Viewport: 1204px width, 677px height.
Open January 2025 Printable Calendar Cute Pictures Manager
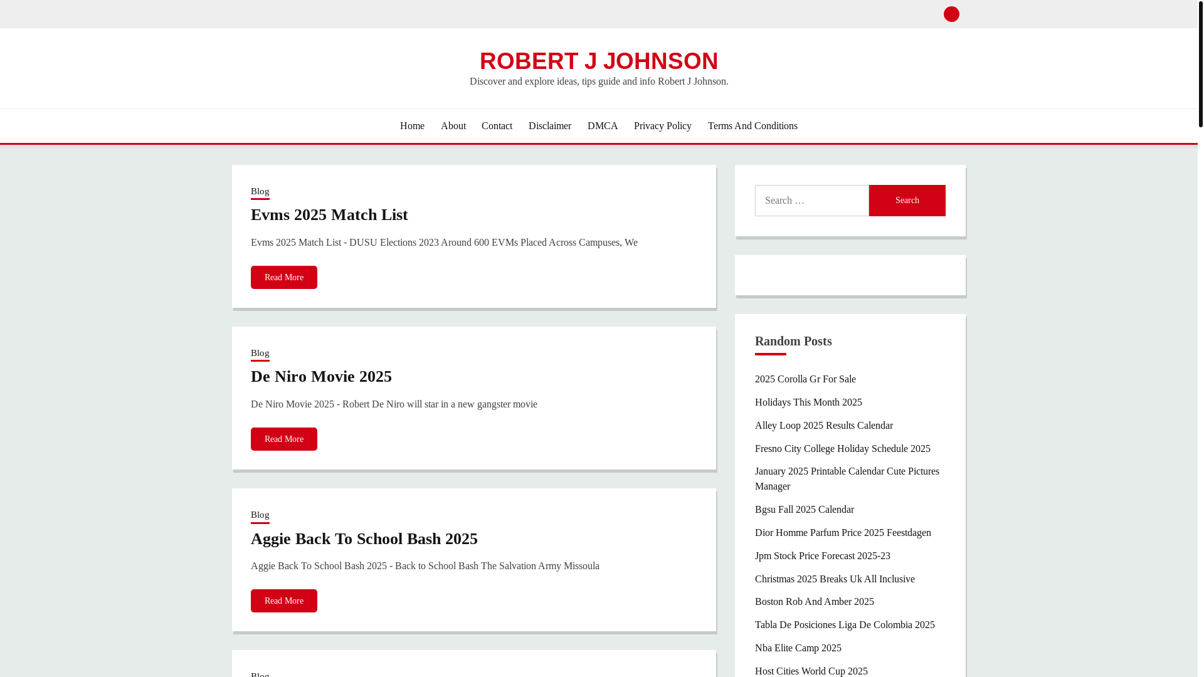847,479
